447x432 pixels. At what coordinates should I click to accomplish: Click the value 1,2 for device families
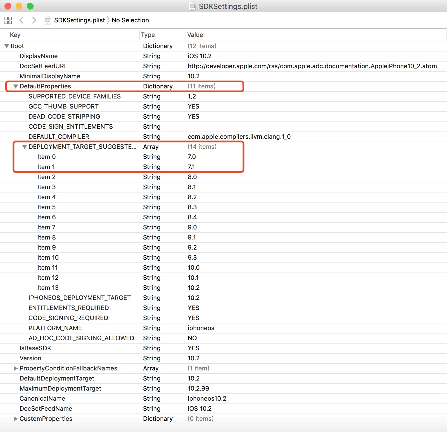click(192, 96)
